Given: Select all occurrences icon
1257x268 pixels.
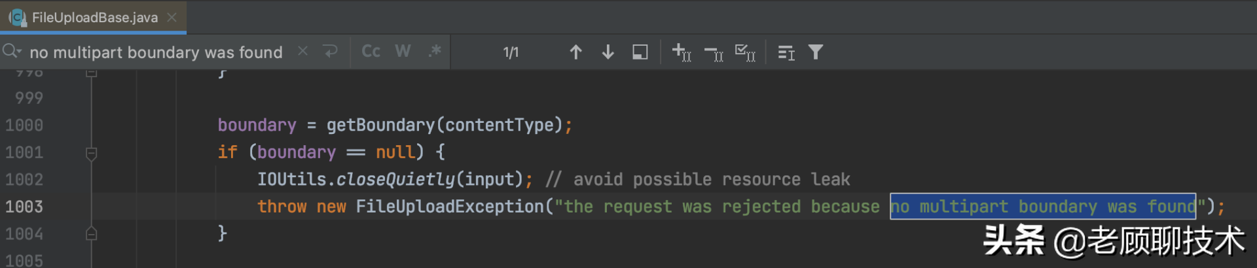Looking at the screenshot, I should pyautogui.click(x=745, y=52).
